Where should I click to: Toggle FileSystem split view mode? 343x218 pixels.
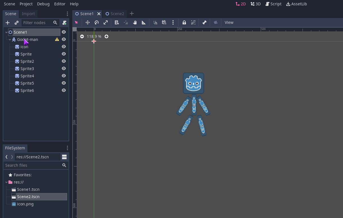64,157
